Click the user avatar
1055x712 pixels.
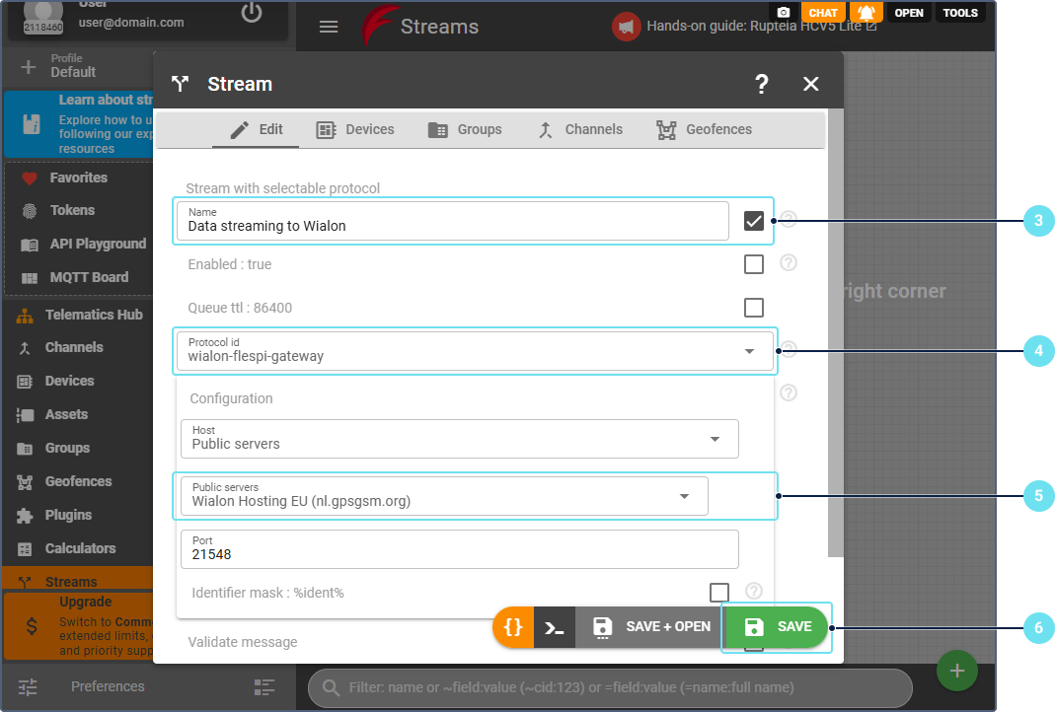coord(43,16)
